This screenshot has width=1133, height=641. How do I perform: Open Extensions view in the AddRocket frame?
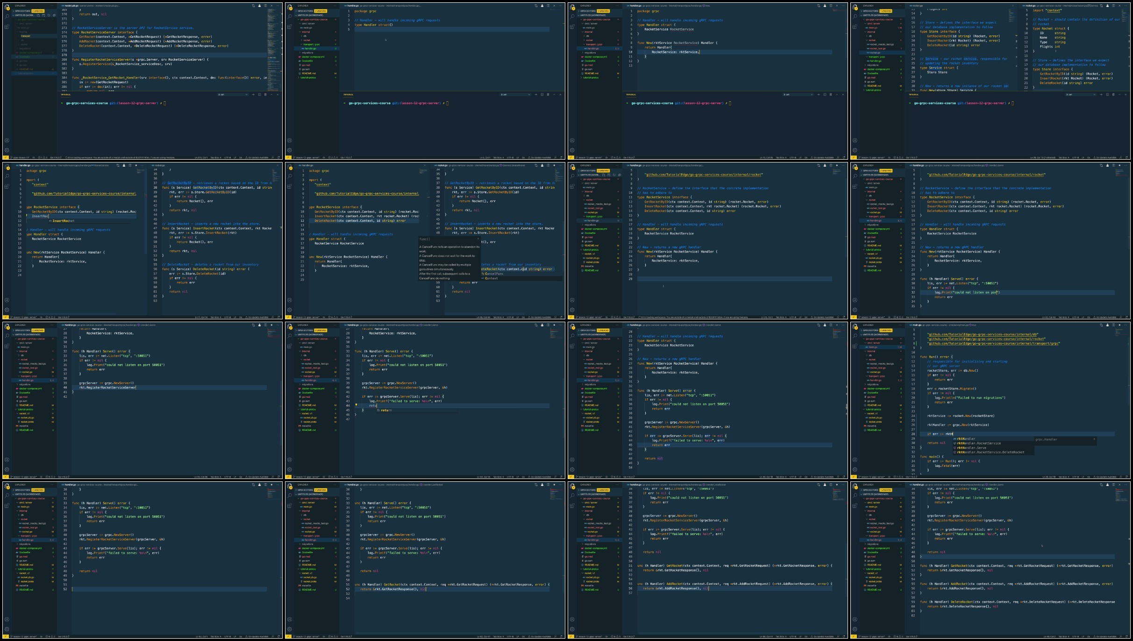572,506
